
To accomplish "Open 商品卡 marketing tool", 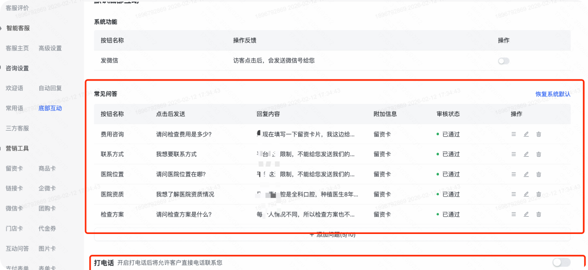I will pyautogui.click(x=47, y=168).
